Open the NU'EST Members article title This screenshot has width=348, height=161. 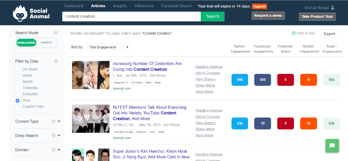(150, 113)
